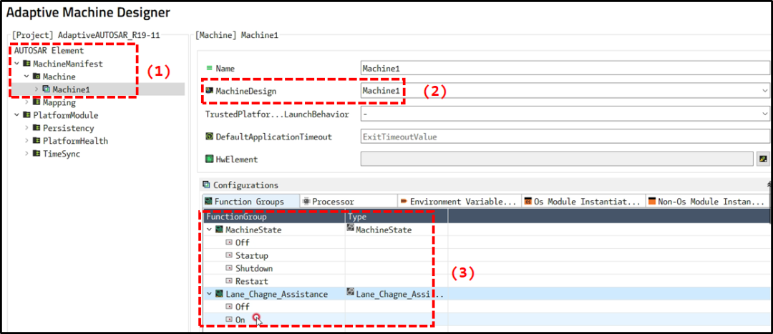Collapse the MachineState function group row
This screenshot has width=773, height=334.
coord(210,230)
